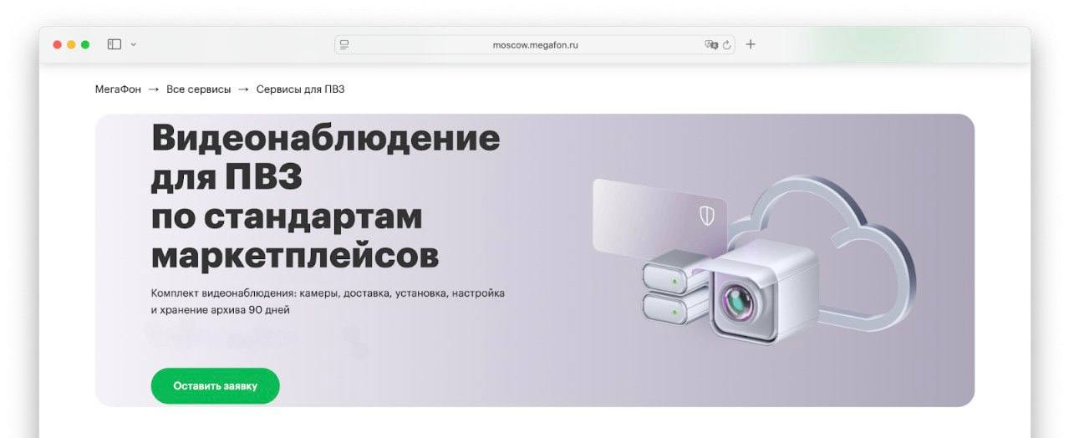Click the translate icon in address bar
Image resolution: width=1069 pixels, height=438 pixels.
click(711, 45)
